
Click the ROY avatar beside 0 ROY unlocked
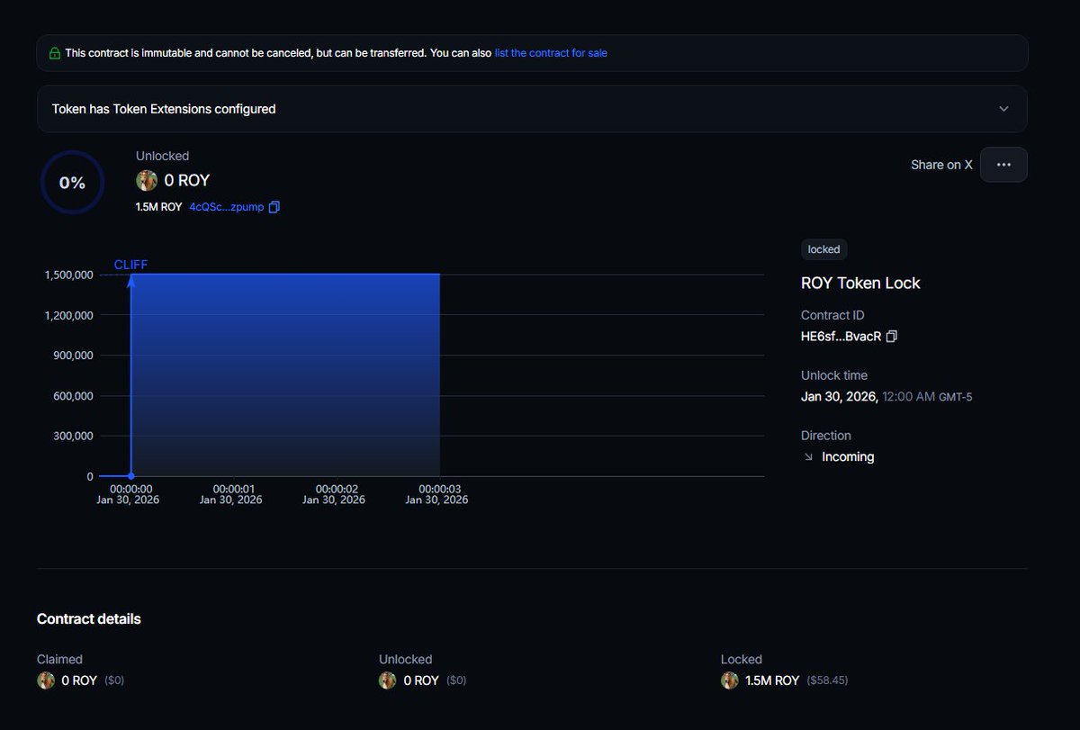pos(147,180)
